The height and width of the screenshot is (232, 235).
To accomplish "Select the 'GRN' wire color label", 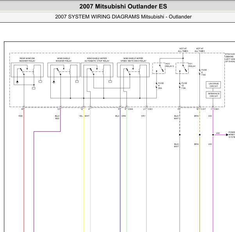I will [x=124, y=116].
